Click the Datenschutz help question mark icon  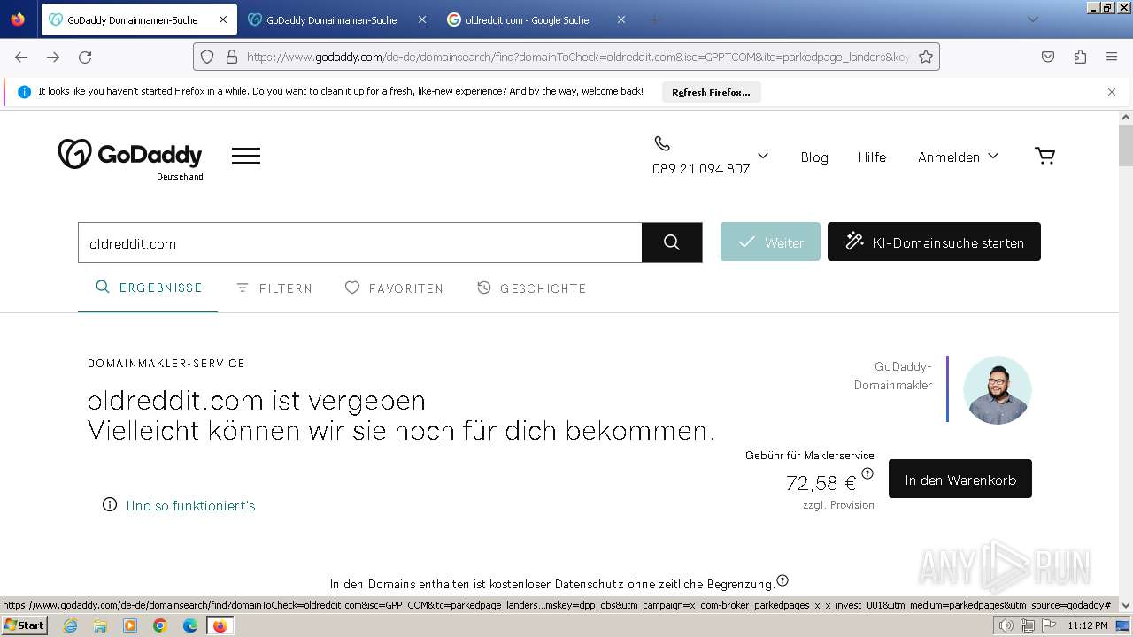click(x=782, y=581)
